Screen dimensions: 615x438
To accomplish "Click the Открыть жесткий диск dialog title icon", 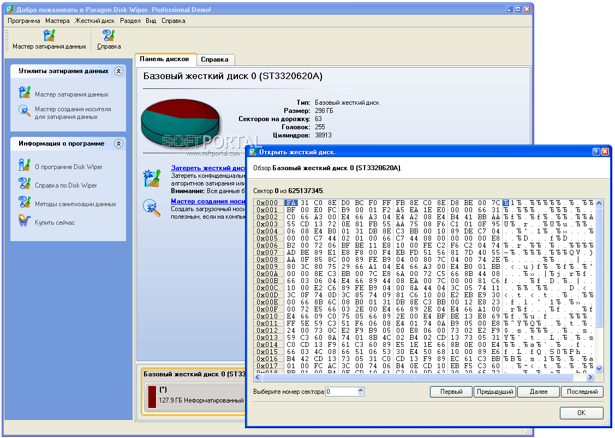I will coord(253,152).
